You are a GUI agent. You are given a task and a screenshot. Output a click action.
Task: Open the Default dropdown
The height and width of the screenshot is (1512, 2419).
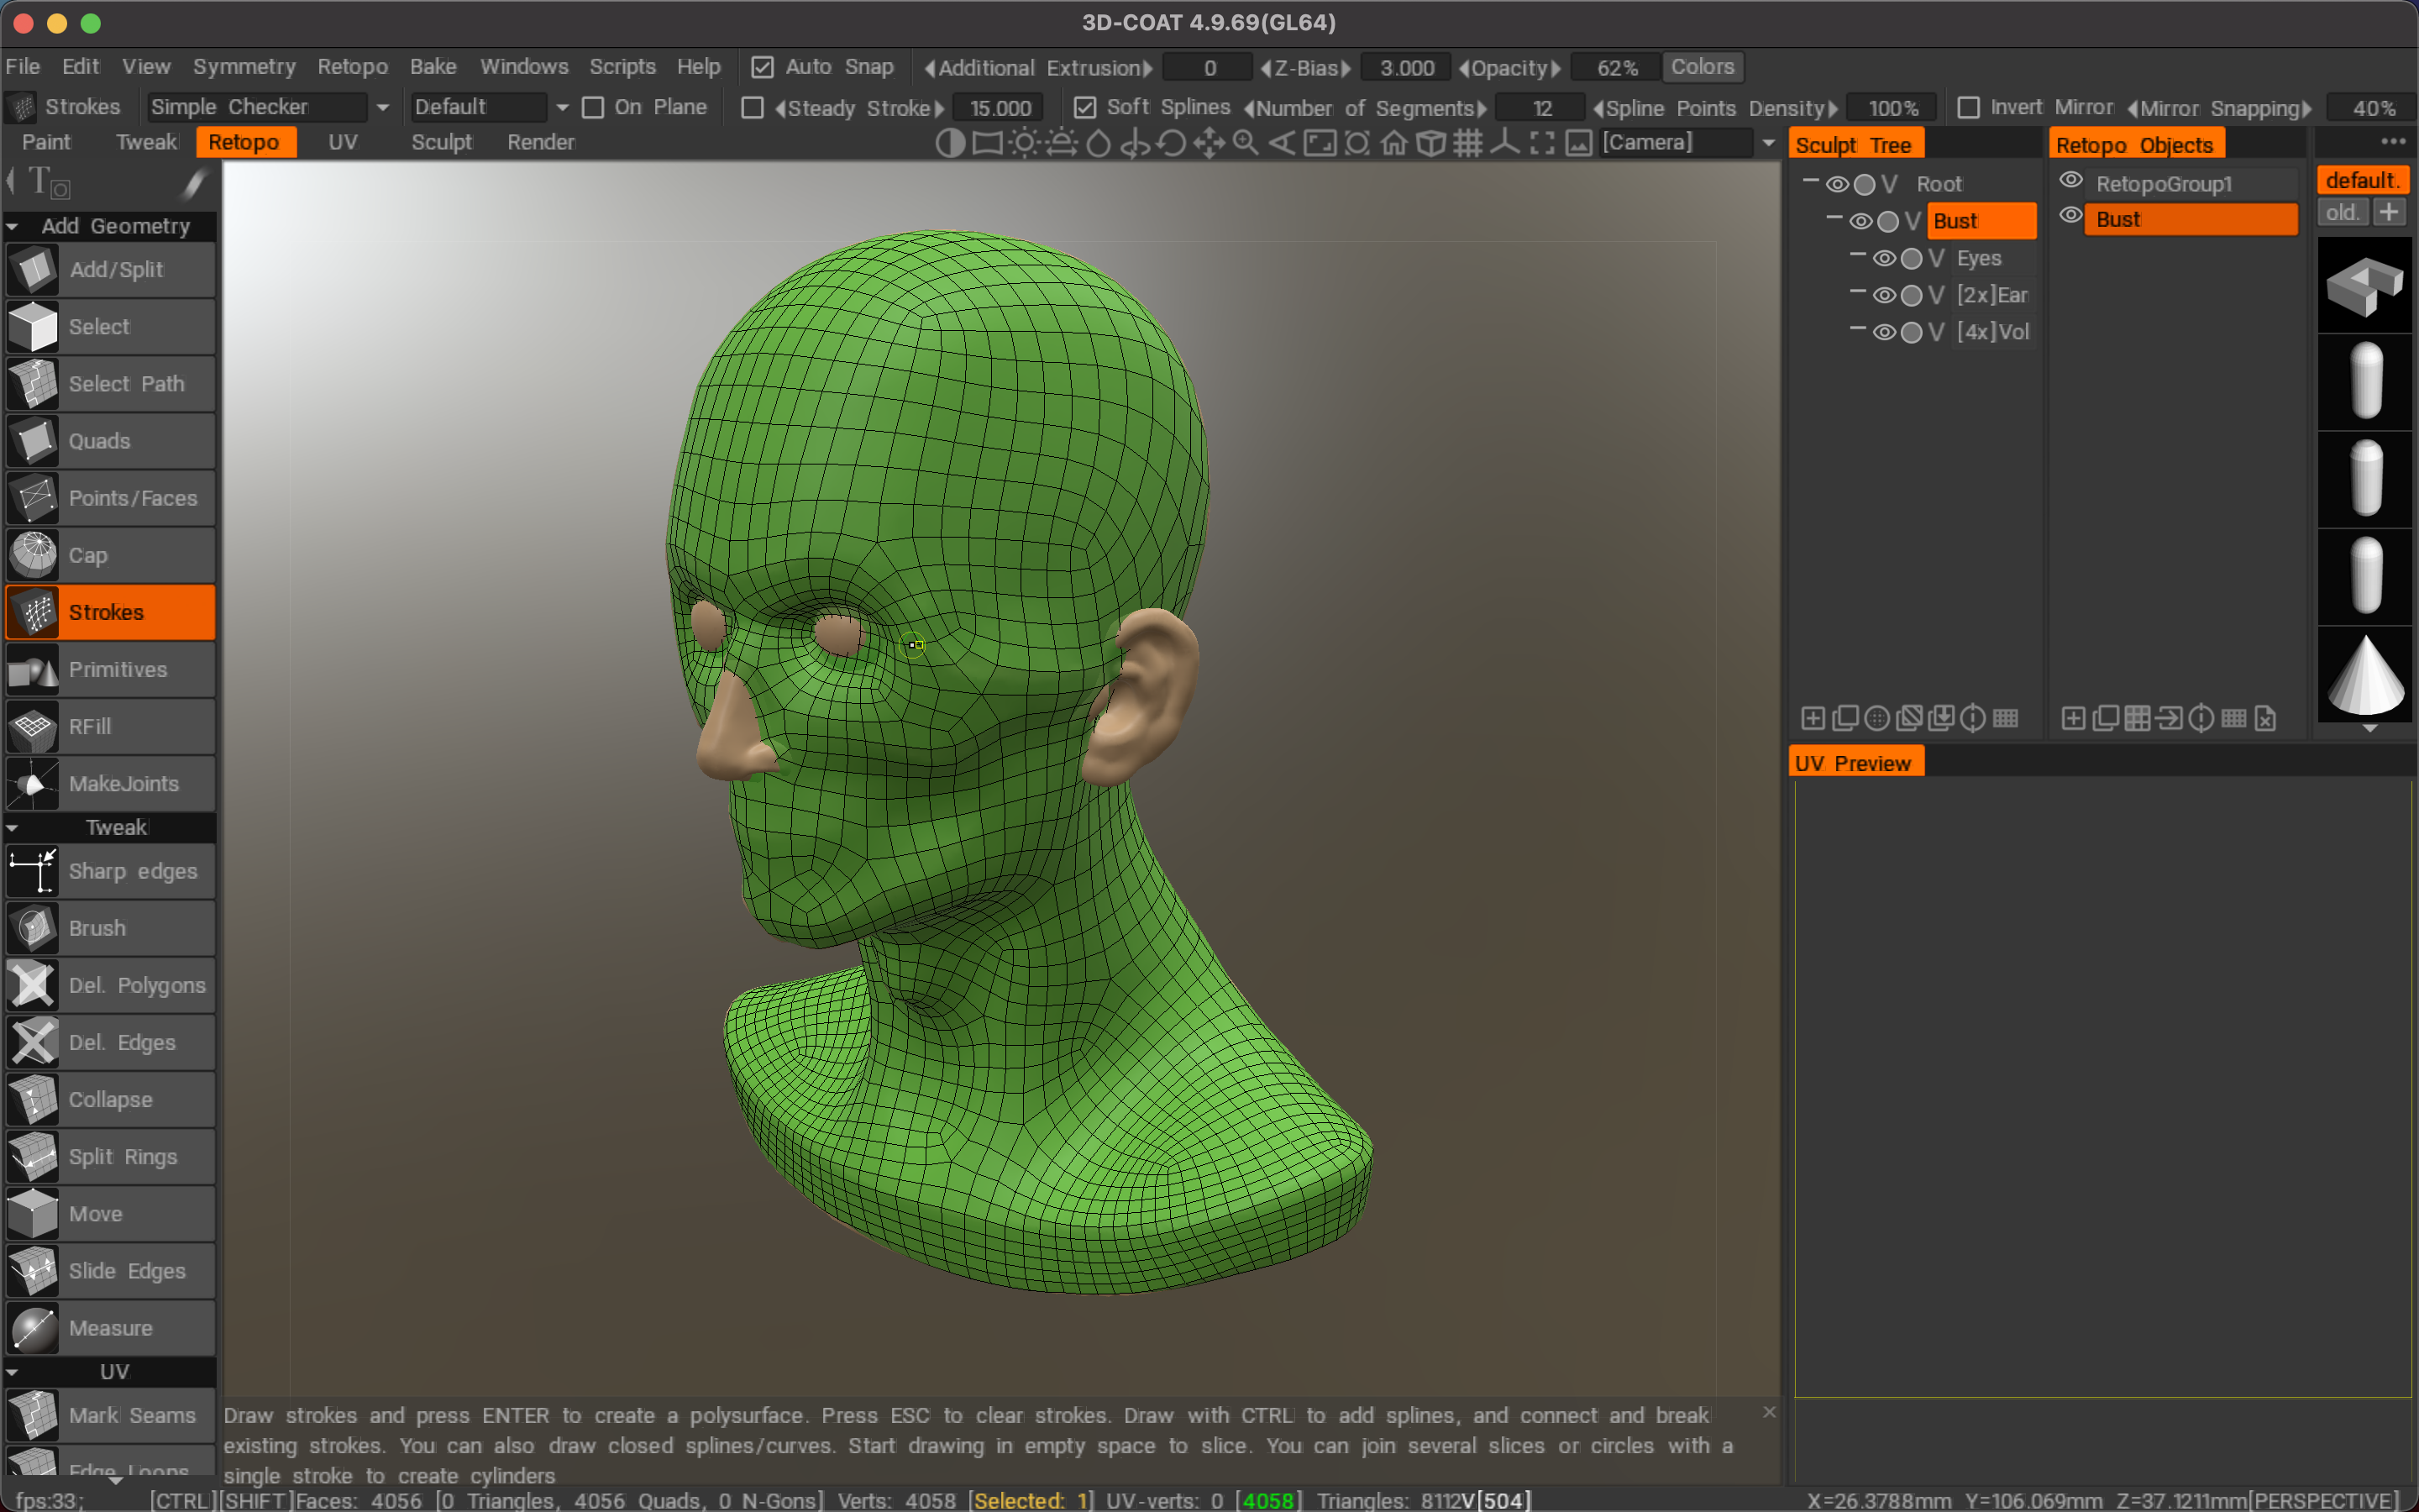pyautogui.click(x=491, y=107)
